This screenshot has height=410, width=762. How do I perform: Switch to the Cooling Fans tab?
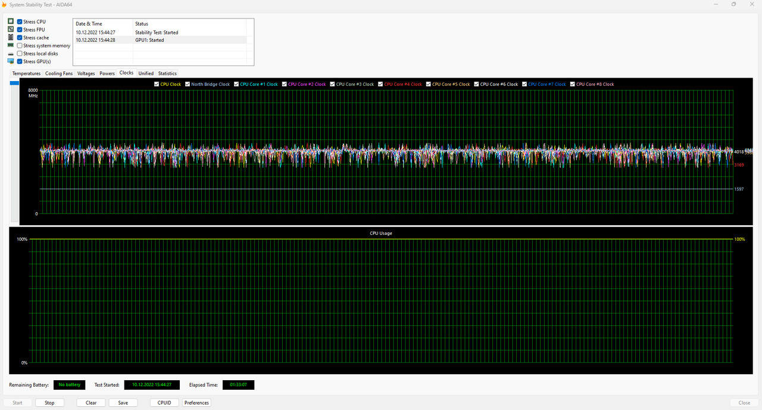point(59,73)
